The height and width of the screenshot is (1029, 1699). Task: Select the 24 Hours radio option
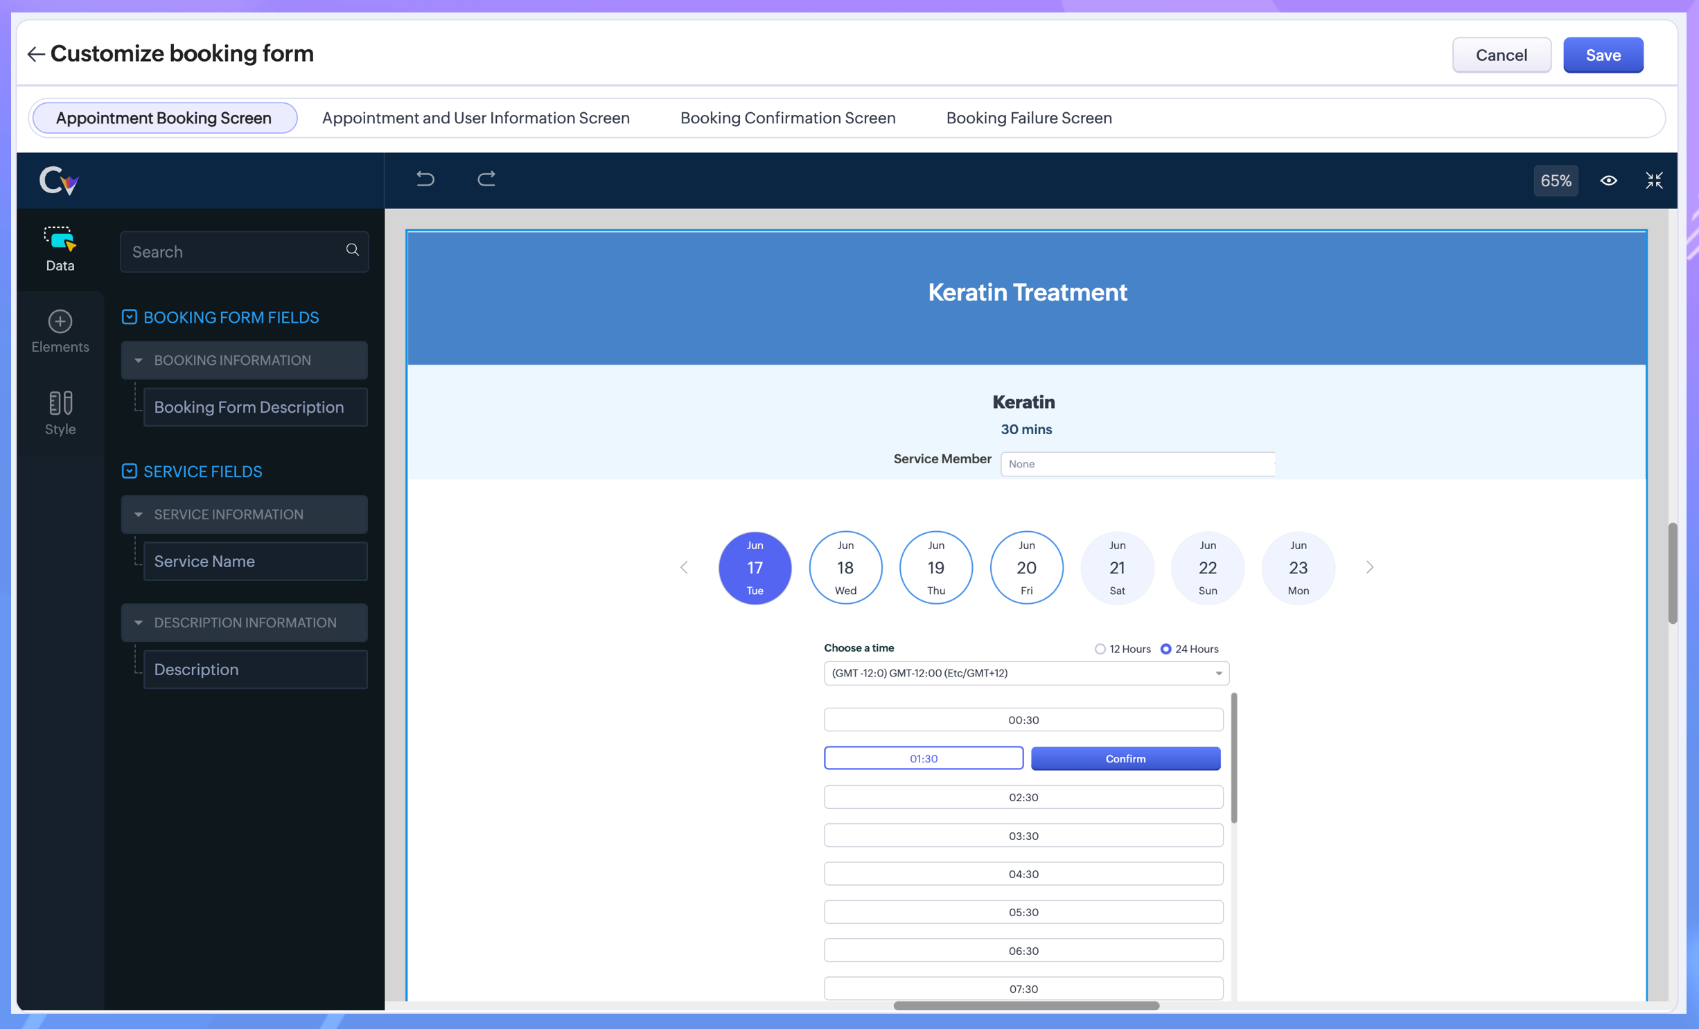pyautogui.click(x=1166, y=649)
